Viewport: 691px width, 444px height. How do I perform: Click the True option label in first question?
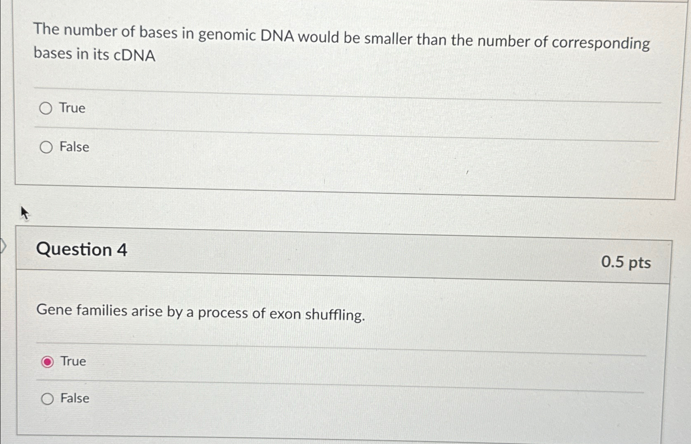pos(72,108)
